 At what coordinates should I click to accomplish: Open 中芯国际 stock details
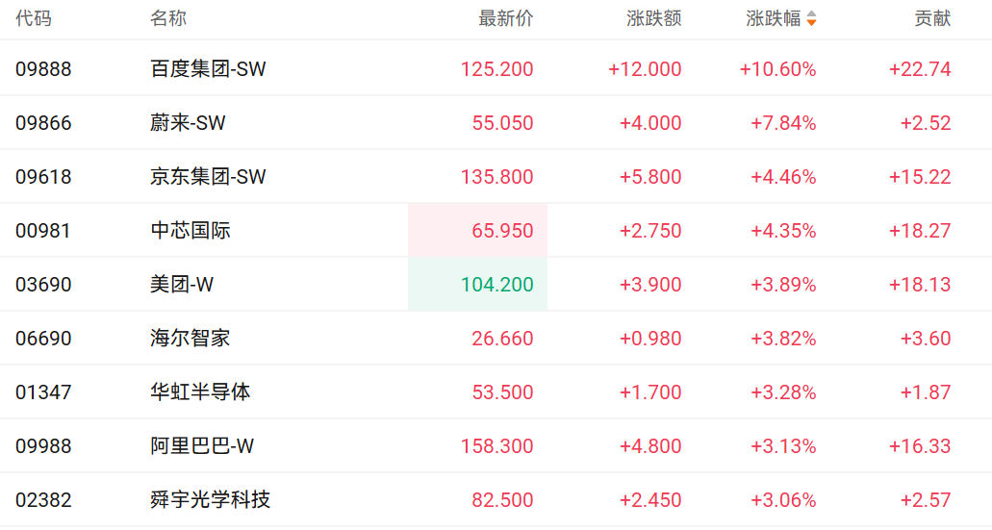pyautogui.click(x=191, y=231)
